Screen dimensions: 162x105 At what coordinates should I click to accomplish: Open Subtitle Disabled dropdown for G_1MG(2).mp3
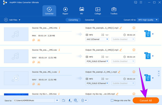tap(123, 61)
